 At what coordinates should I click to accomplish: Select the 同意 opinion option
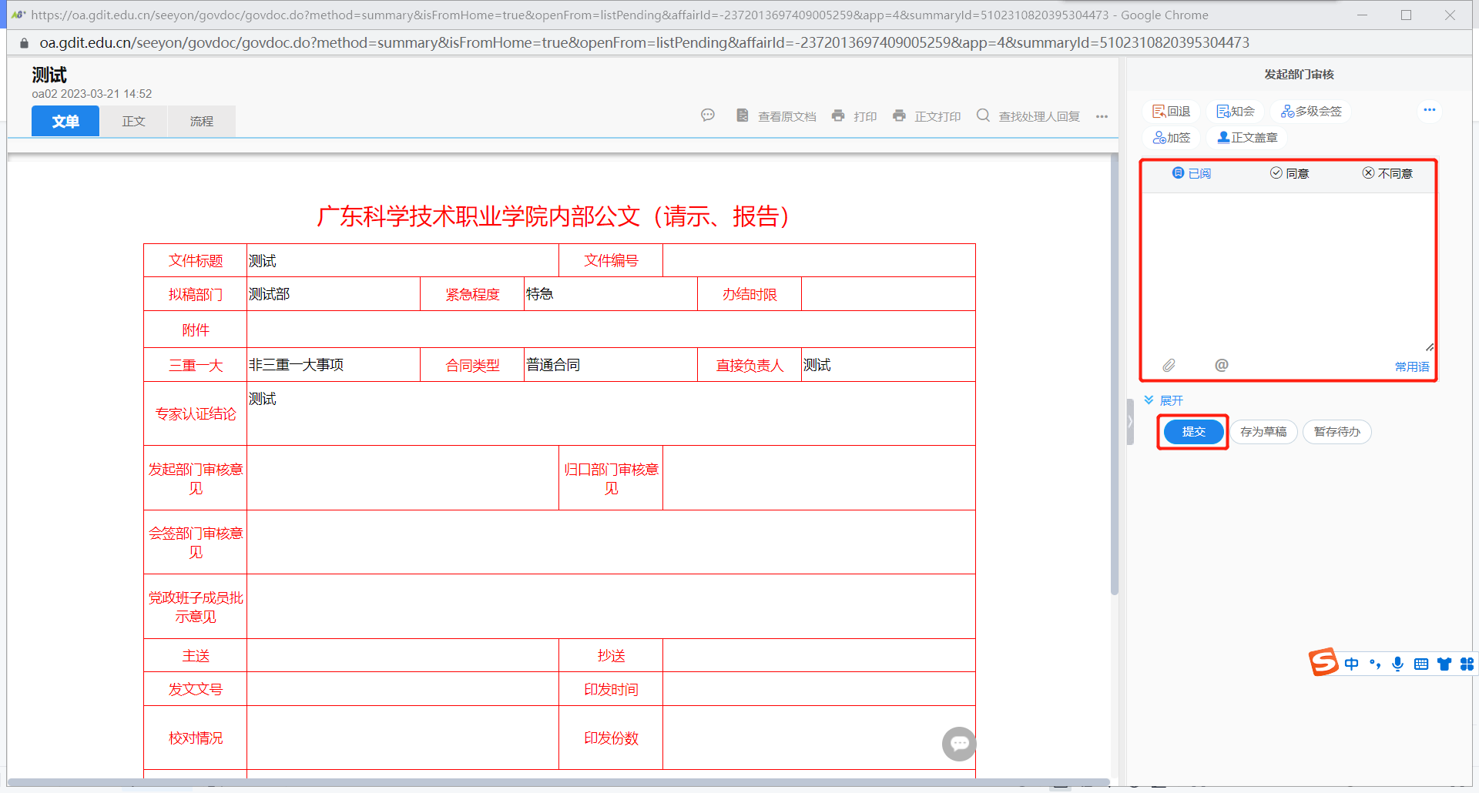[1290, 173]
